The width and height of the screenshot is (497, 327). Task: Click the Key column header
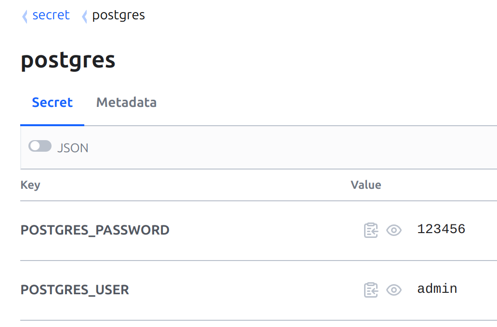point(30,185)
